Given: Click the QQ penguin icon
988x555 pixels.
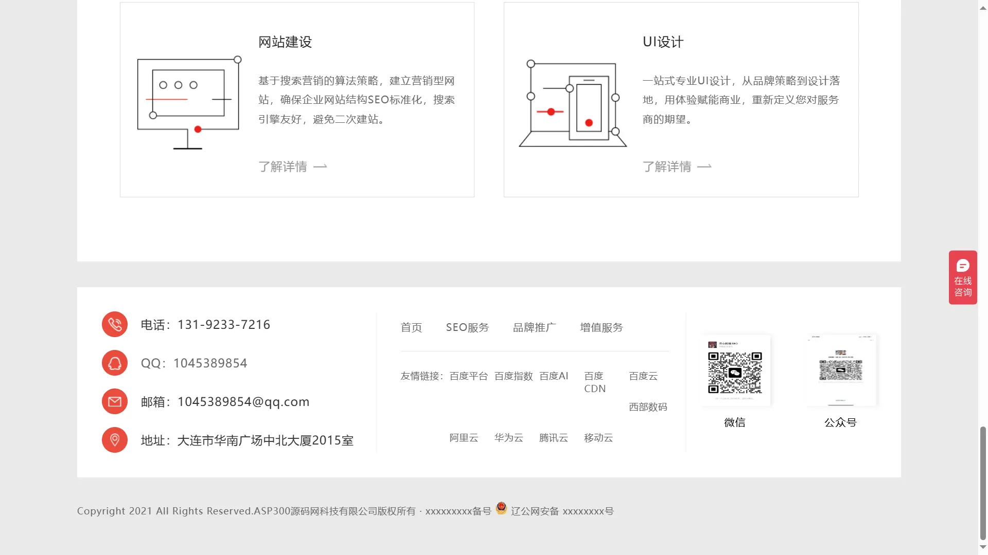Looking at the screenshot, I should coord(114,363).
